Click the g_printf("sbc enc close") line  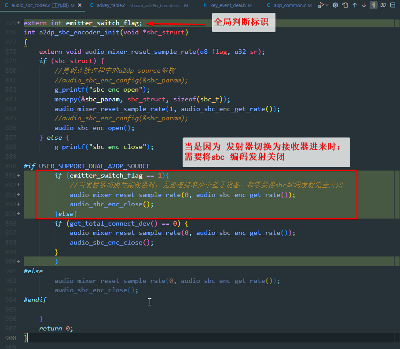point(104,147)
